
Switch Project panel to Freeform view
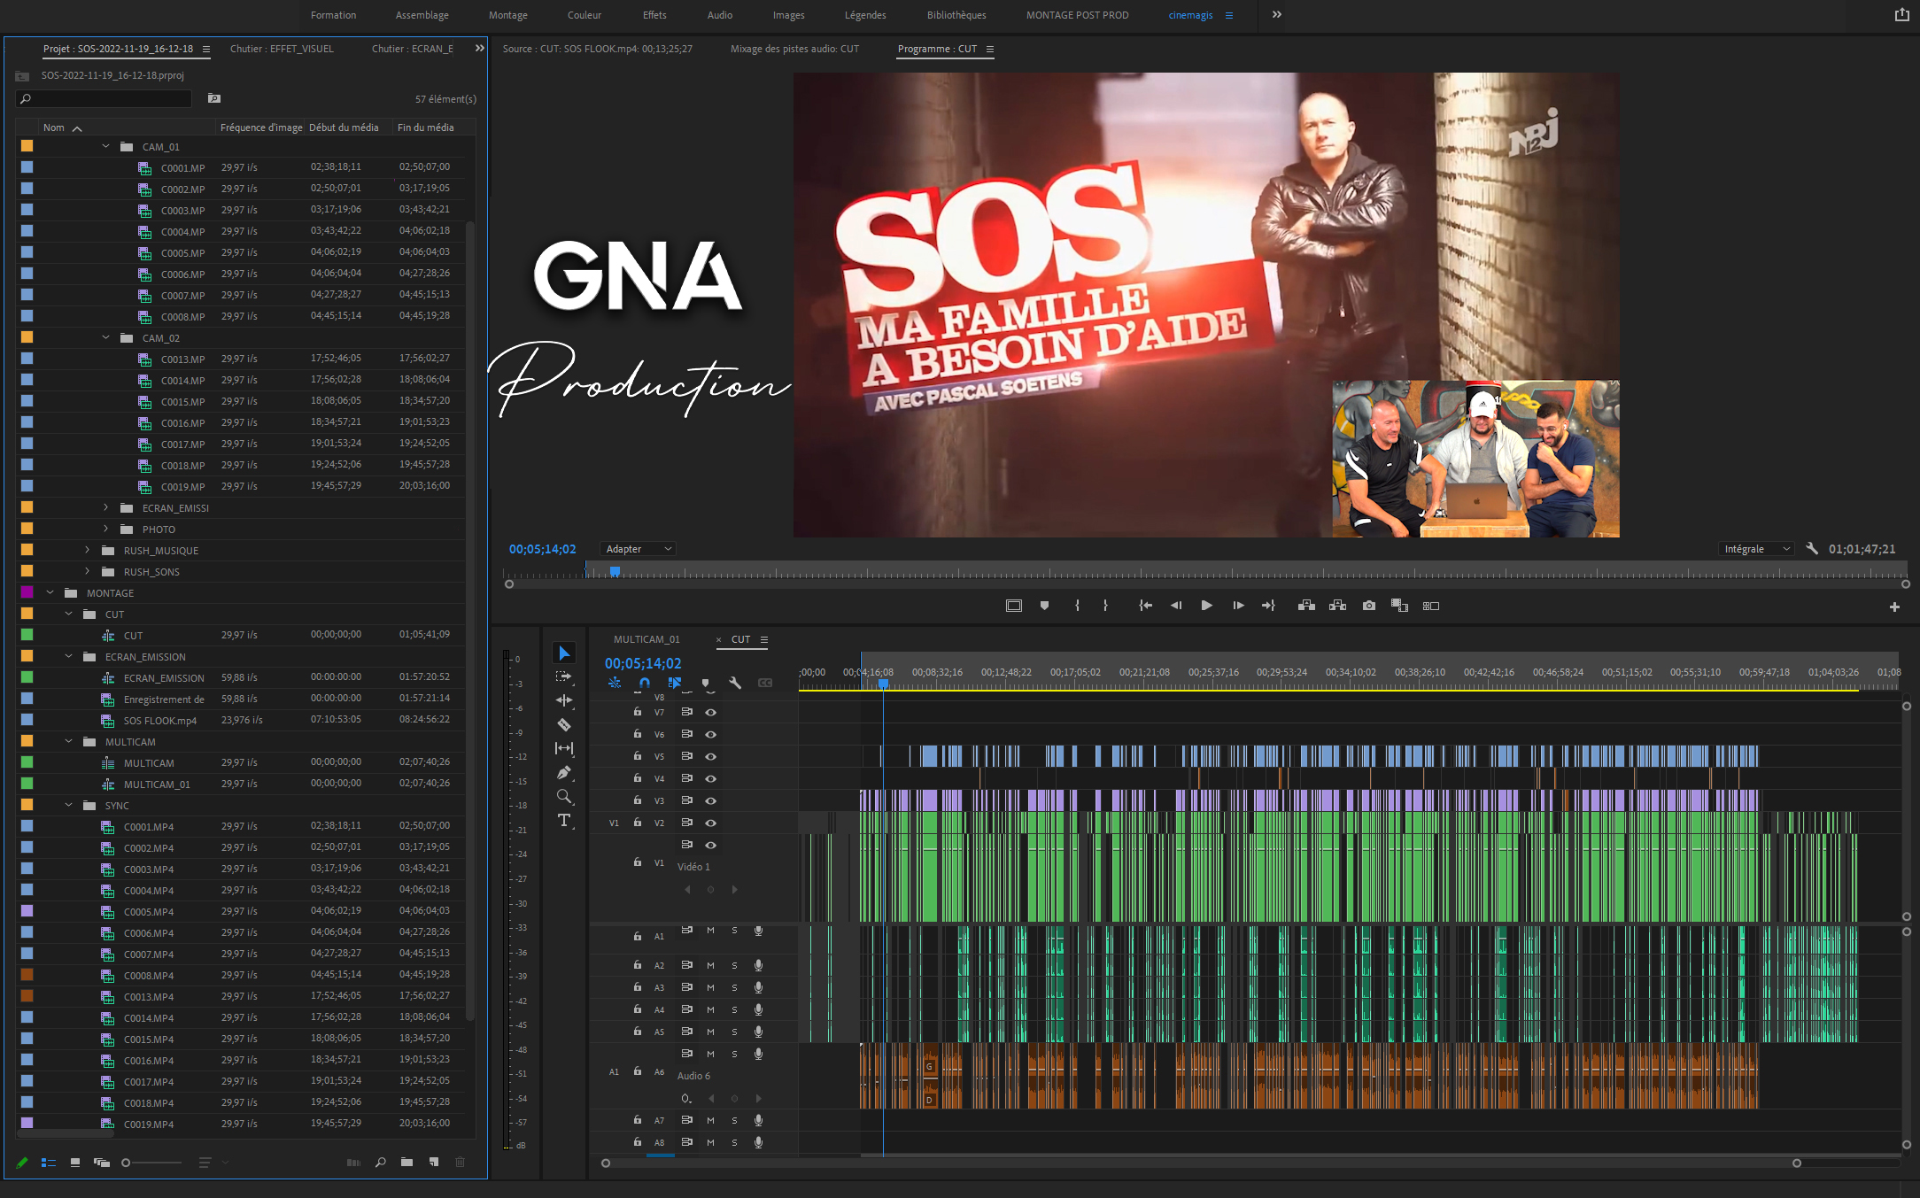point(102,1163)
